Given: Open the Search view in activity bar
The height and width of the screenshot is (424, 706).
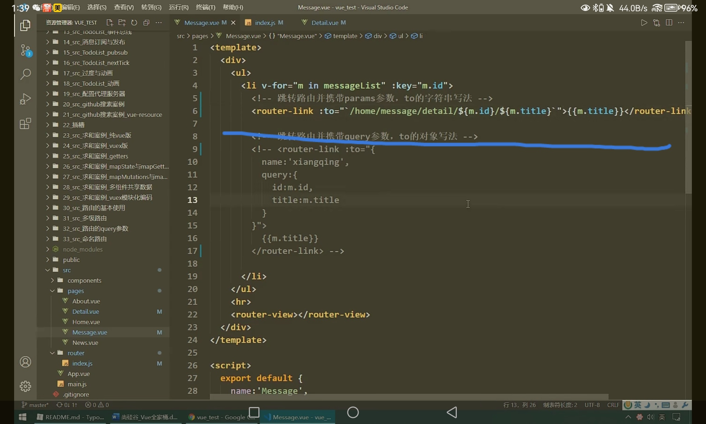Looking at the screenshot, I should pos(25,74).
